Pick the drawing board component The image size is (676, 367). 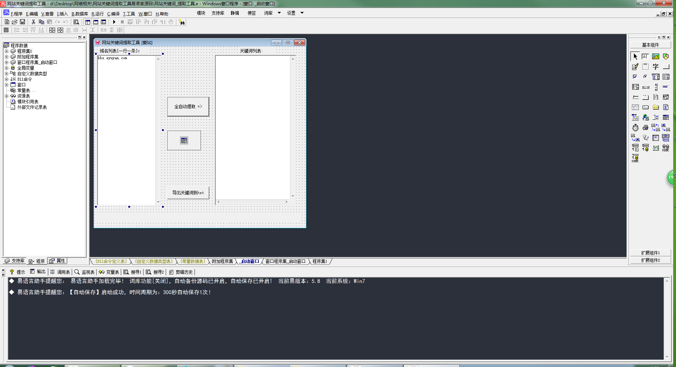point(635,67)
